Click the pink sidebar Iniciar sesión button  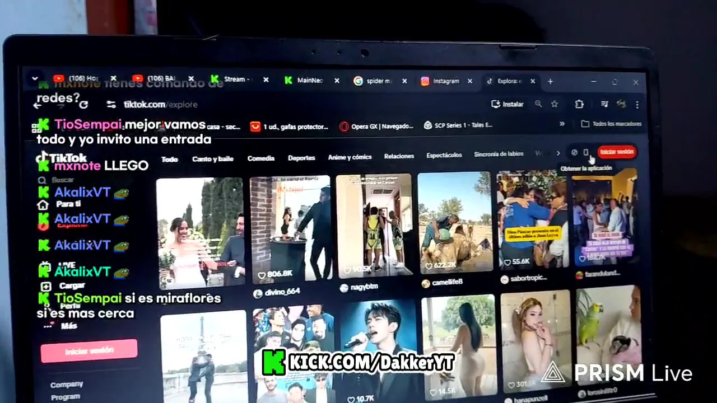[89, 350]
